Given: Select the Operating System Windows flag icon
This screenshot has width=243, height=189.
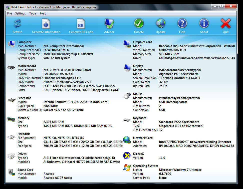Looking at the screenshot, I should (127, 168).
